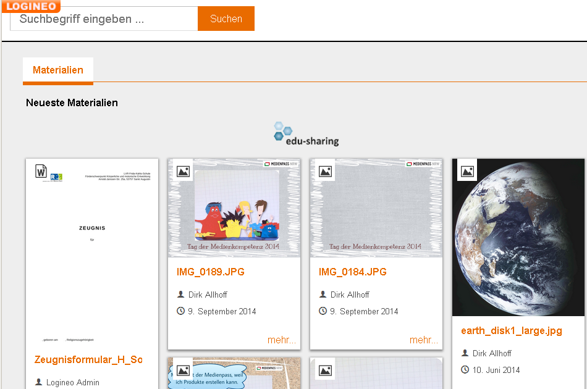Image resolution: width=587 pixels, height=389 pixels.
Task: Open the IMG_0184.JPG title link
Action: (353, 272)
